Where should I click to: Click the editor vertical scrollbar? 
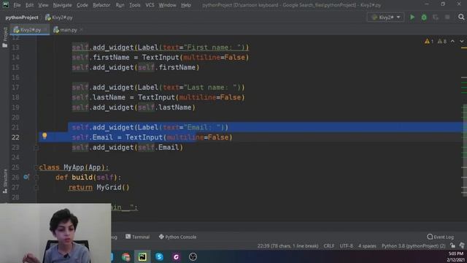[464, 149]
